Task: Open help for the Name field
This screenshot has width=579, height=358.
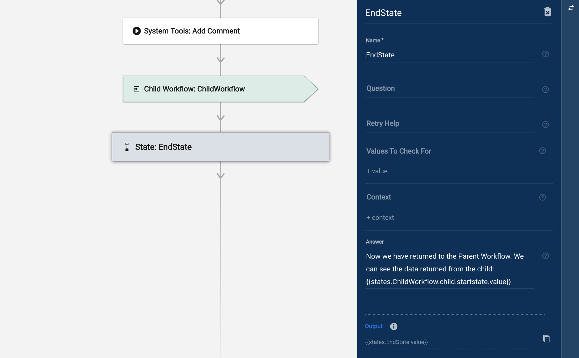Action: [x=546, y=54]
